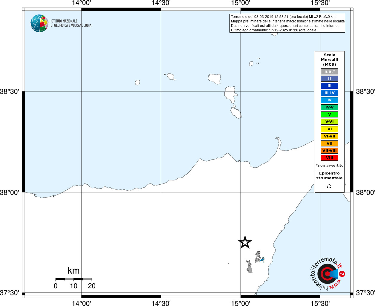Click the blue intensity IV locality marker
Screen dimensions: 375x306
click(x=262, y=260)
